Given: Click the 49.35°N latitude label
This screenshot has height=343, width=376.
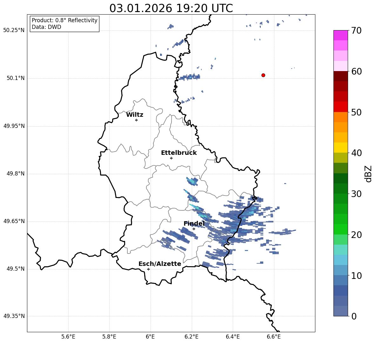Looking at the screenshot, I should point(14,316).
